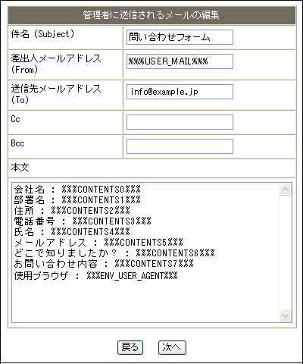Viewport: 303px width, 364px height.
Task: Place cursor on the どこで知りましたか line
Action: pyautogui.click(x=114, y=253)
